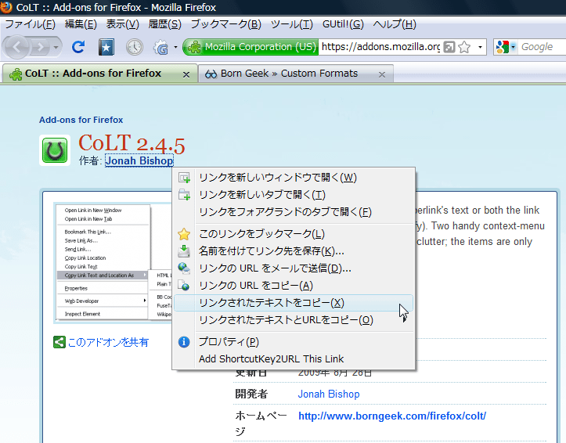The image size is (566, 443).
Task: Open the back/forward history dropdown arrow
Action: 56,47
